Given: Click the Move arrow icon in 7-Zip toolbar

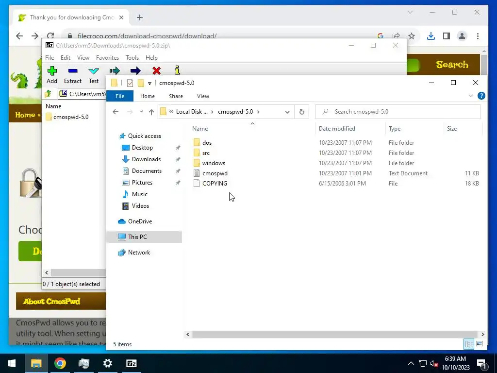Looking at the screenshot, I should [135, 71].
